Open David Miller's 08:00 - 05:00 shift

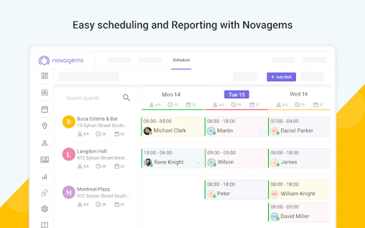tap(299, 212)
